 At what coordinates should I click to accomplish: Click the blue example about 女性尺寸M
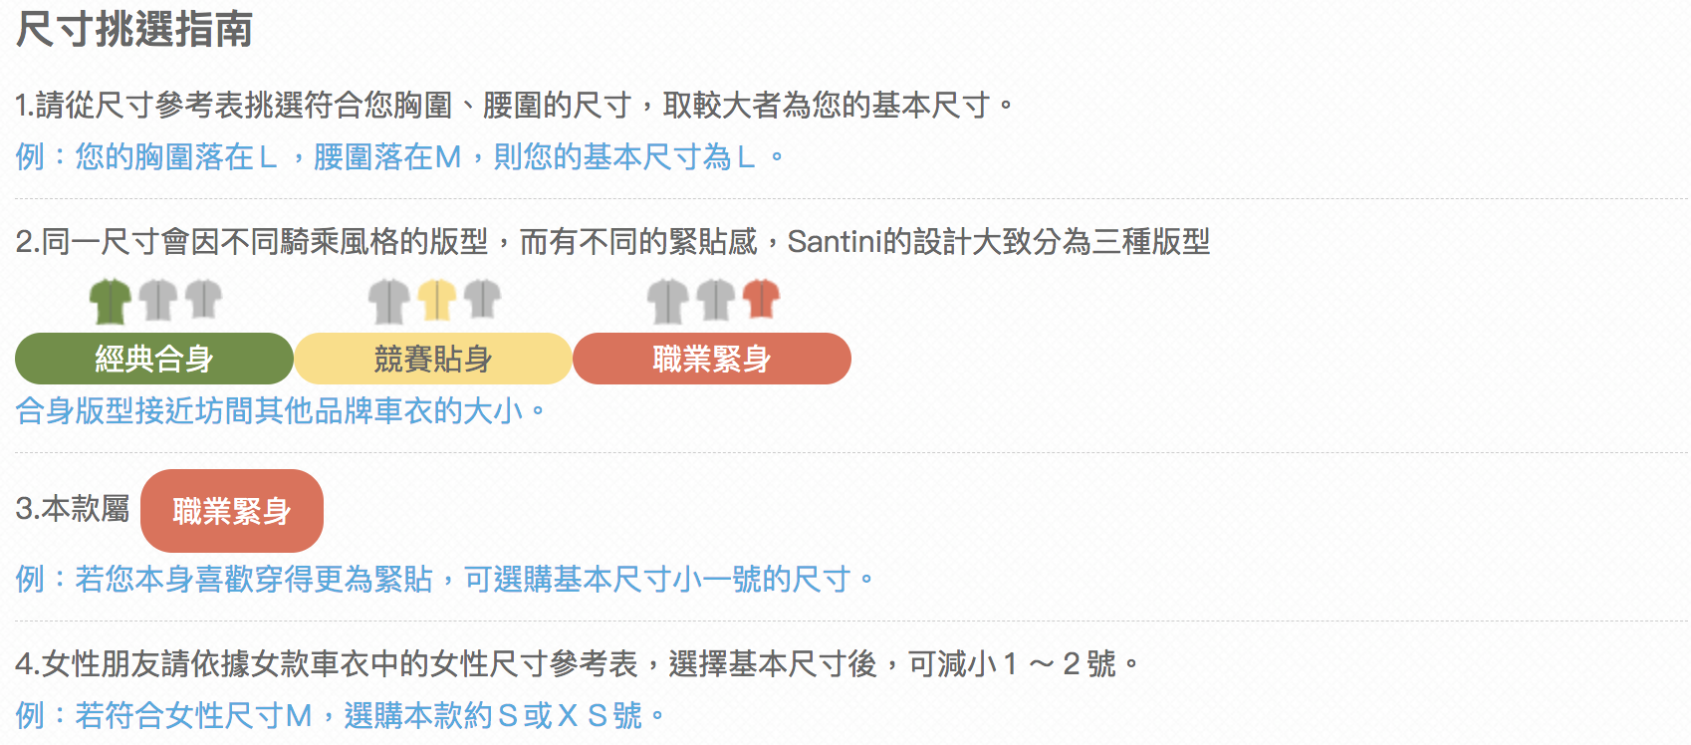(341, 715)
